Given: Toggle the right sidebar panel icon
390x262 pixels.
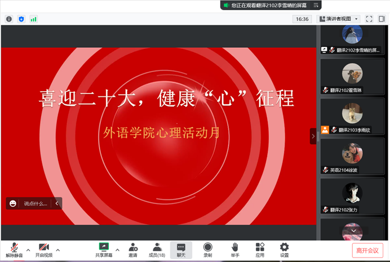Looking at the screenshot, I should 382,19.
